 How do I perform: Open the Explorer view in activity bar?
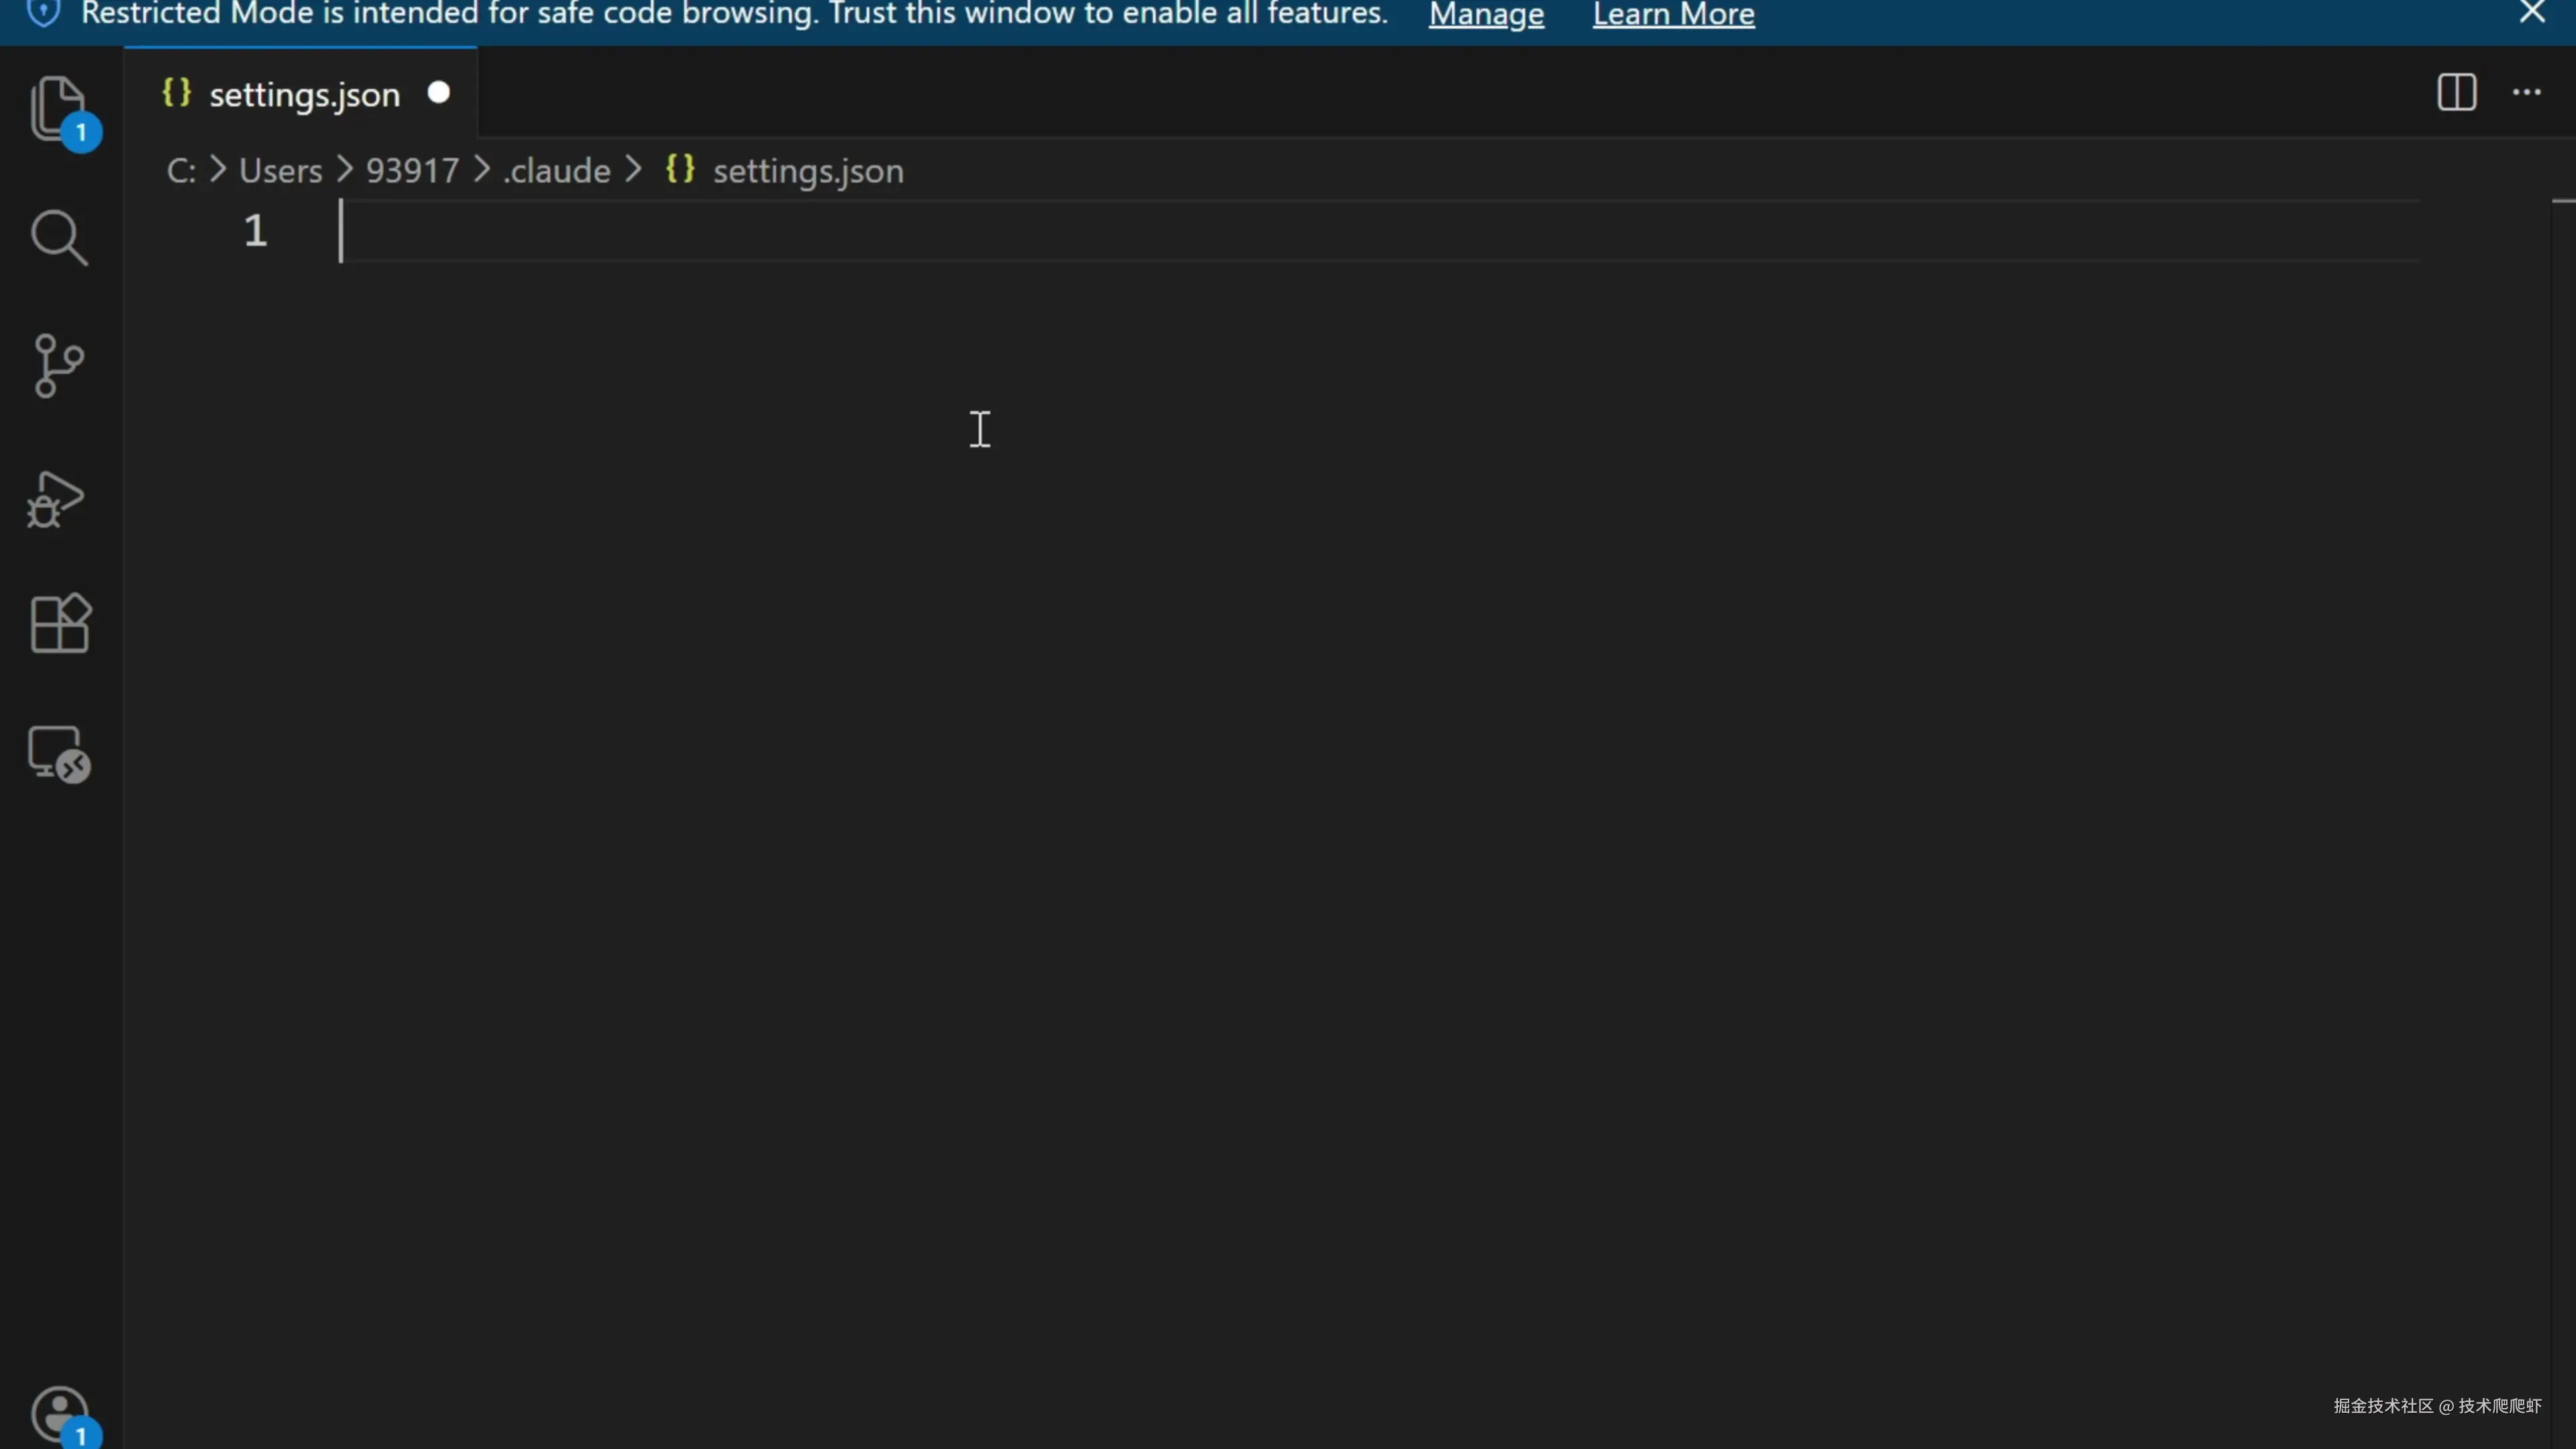point(58,108)
